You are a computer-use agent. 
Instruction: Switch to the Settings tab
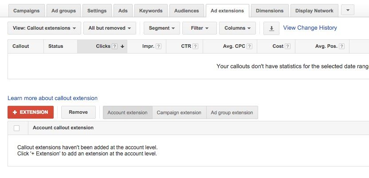[97, 11]
